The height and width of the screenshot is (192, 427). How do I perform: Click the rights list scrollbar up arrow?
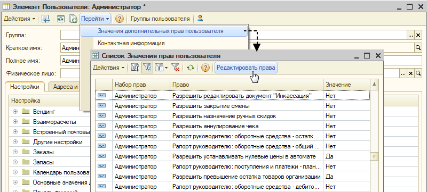coord(374,85)
